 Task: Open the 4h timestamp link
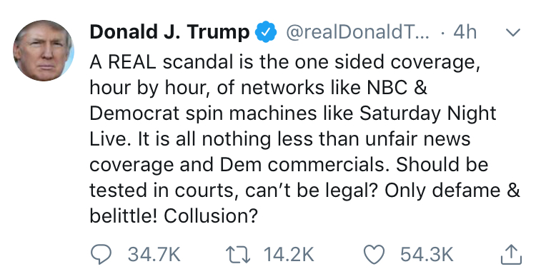[x=465, y=32]
